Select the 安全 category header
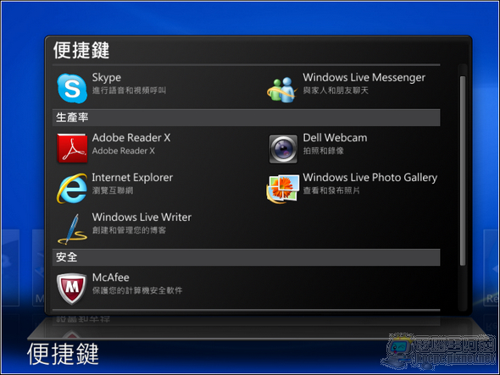Viewport: 500px width, 375px height. tap(246, 257)
